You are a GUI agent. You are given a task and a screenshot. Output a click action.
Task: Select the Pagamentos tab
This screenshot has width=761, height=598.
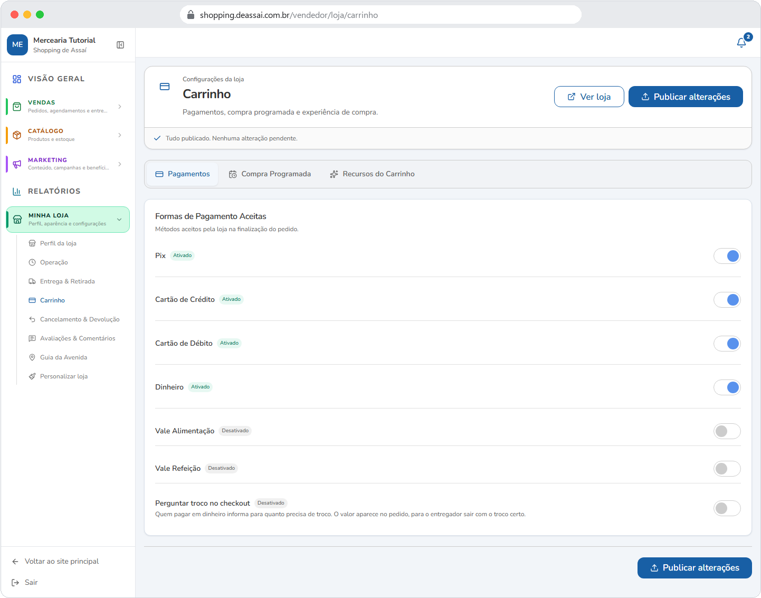(x=183, y=174)
